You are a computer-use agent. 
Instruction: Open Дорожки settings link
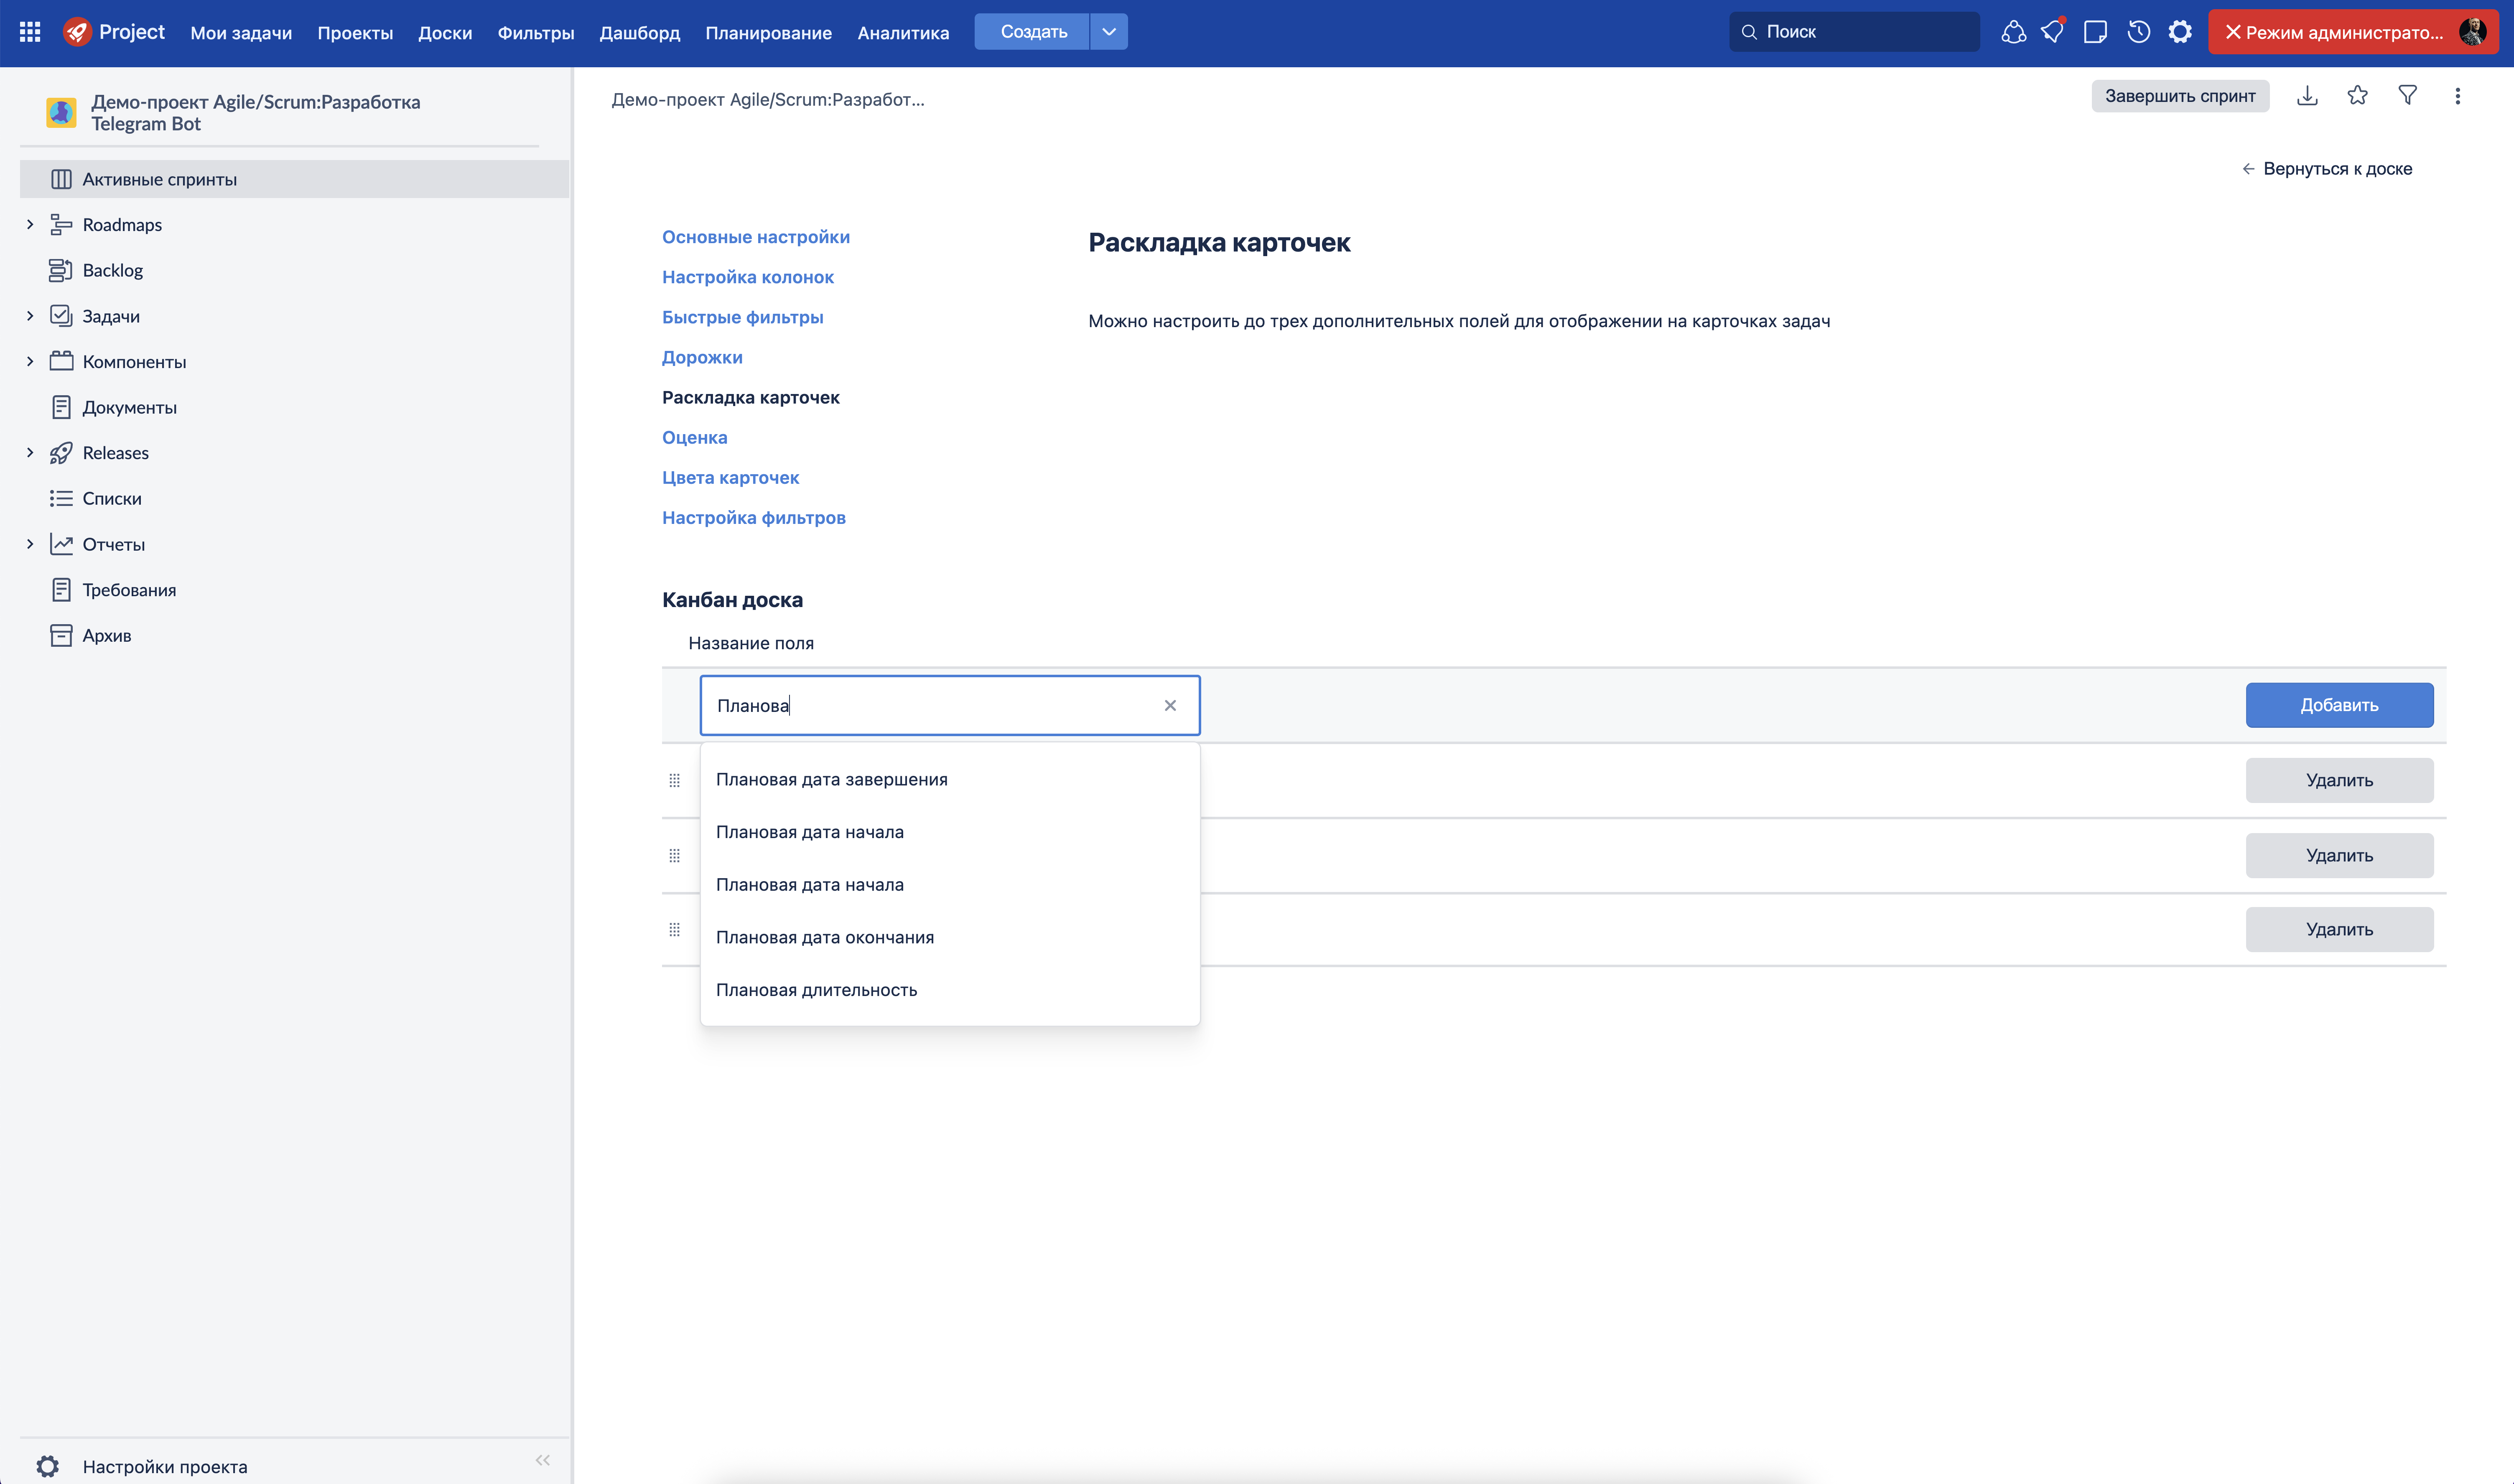[701, 357]
